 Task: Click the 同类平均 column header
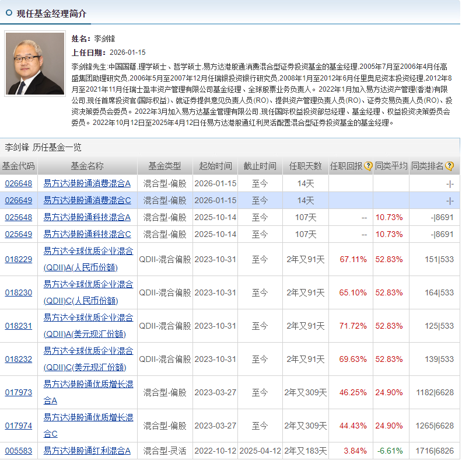tap(391, 166)
